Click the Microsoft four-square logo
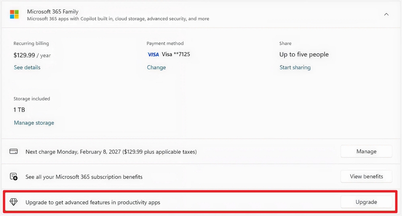Image resolution: width=402 pixels, height=216 pixels. (x=14, y=14)
